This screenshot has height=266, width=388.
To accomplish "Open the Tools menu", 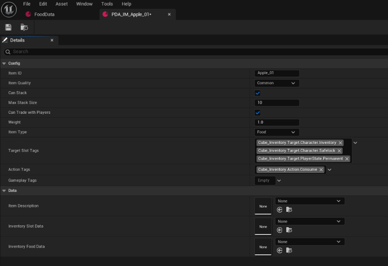I will (x=107, y=4).
